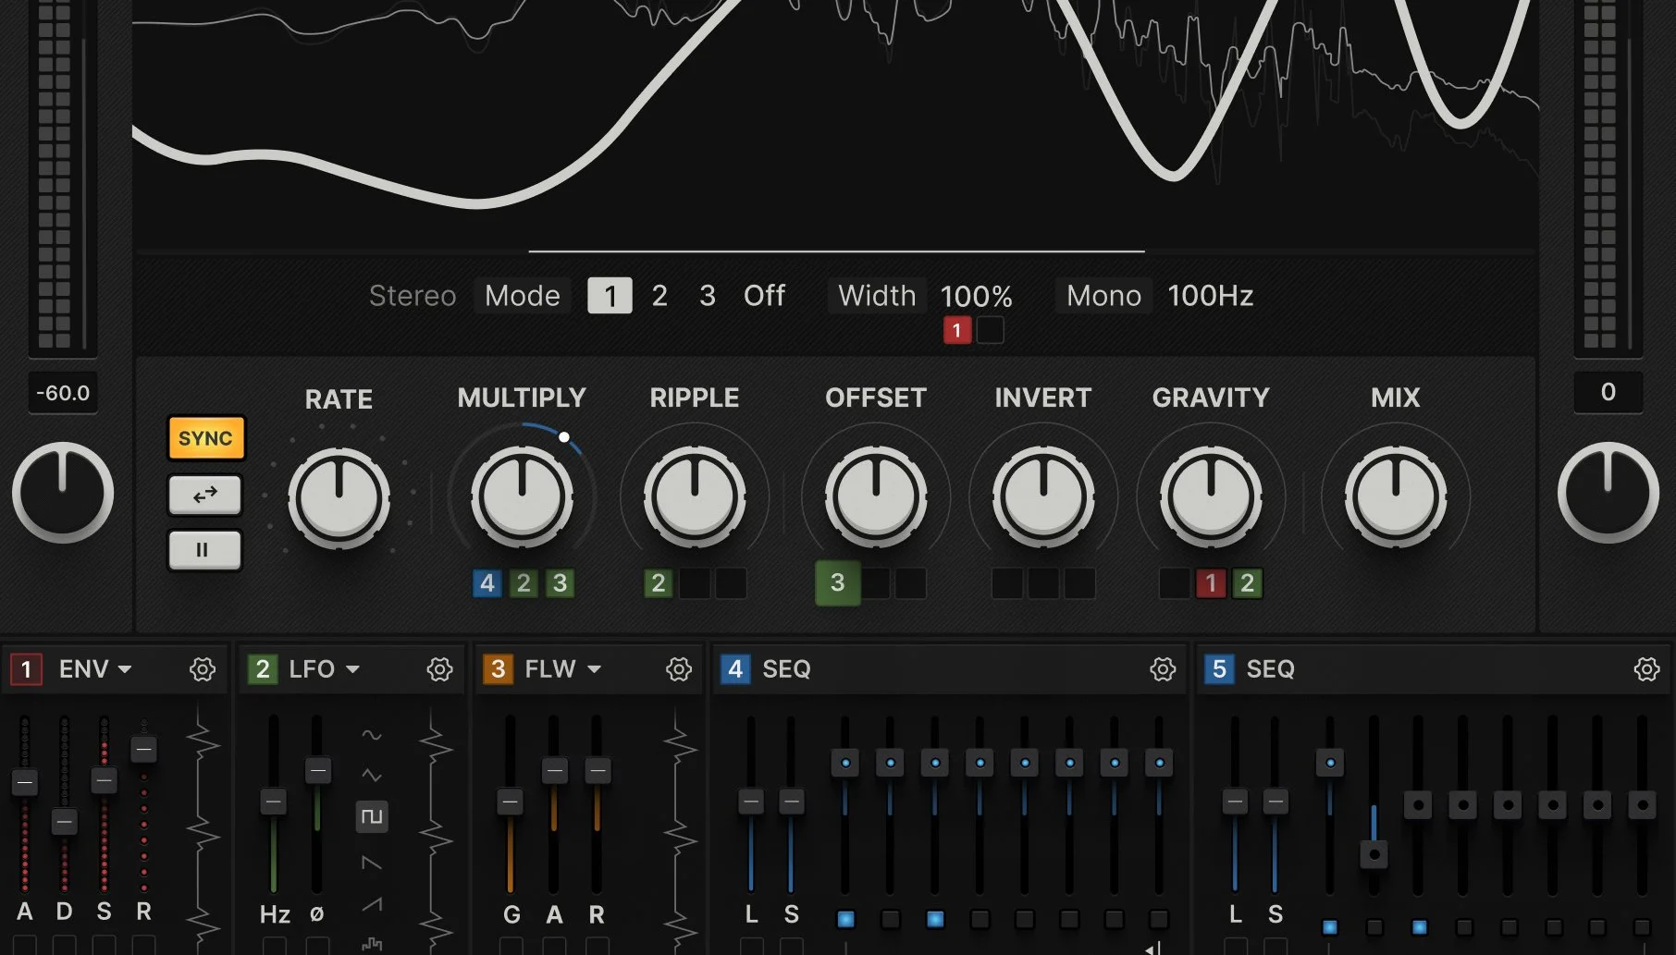Viewport: 1676px width, 955px height.
Task: Click the empty modulation slot under Width
Action: pos(991,330)
